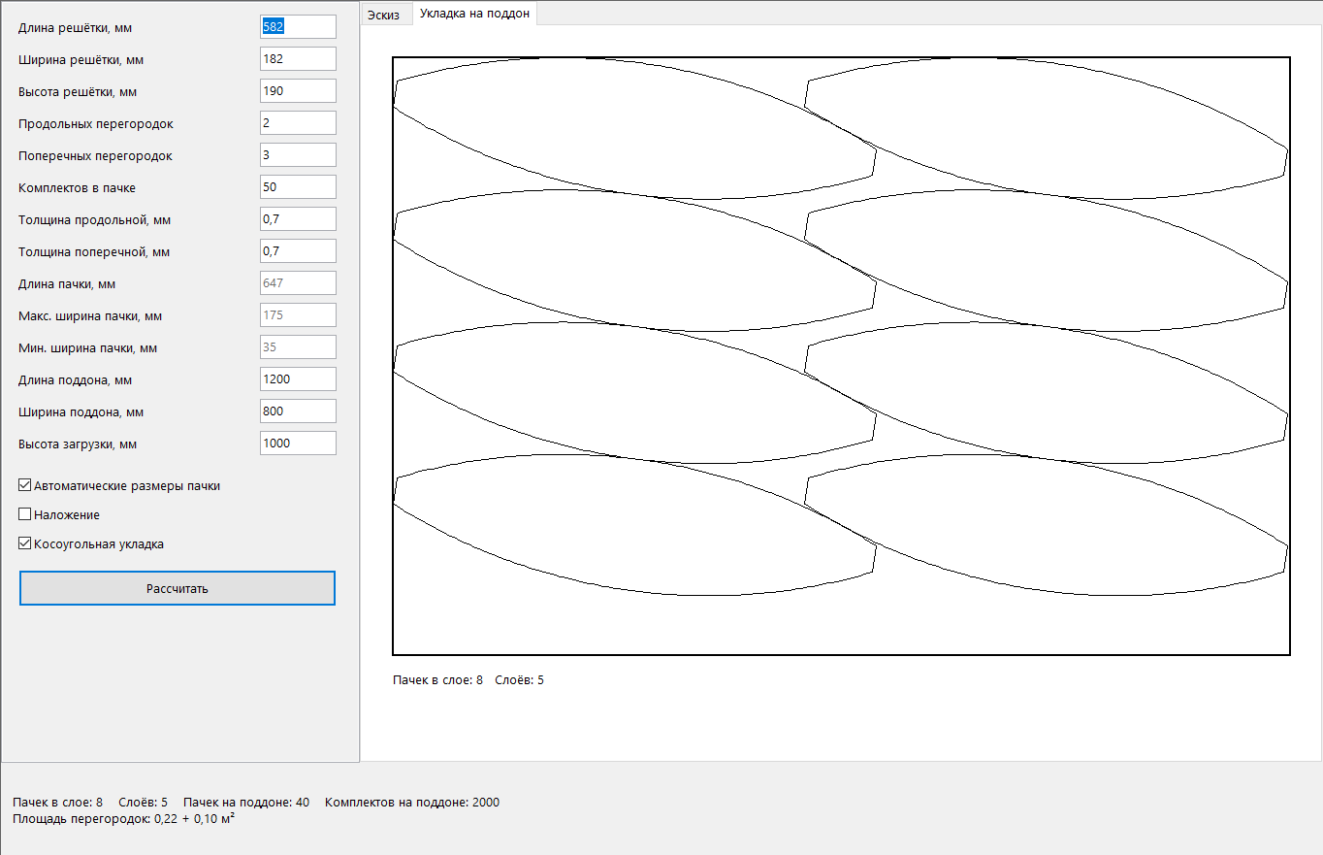Click the 'Комплектов в пачке' label
Viewport: 1323px width, 855px height.
77,188
